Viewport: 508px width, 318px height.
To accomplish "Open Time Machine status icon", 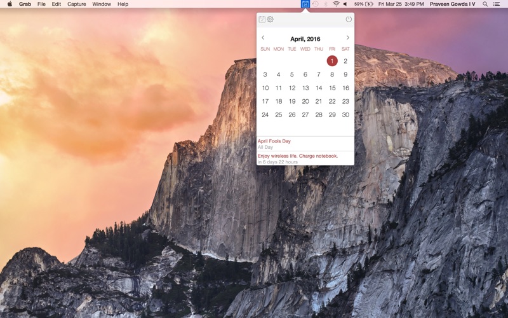I will pyautogui.click(x=316, y=4).
